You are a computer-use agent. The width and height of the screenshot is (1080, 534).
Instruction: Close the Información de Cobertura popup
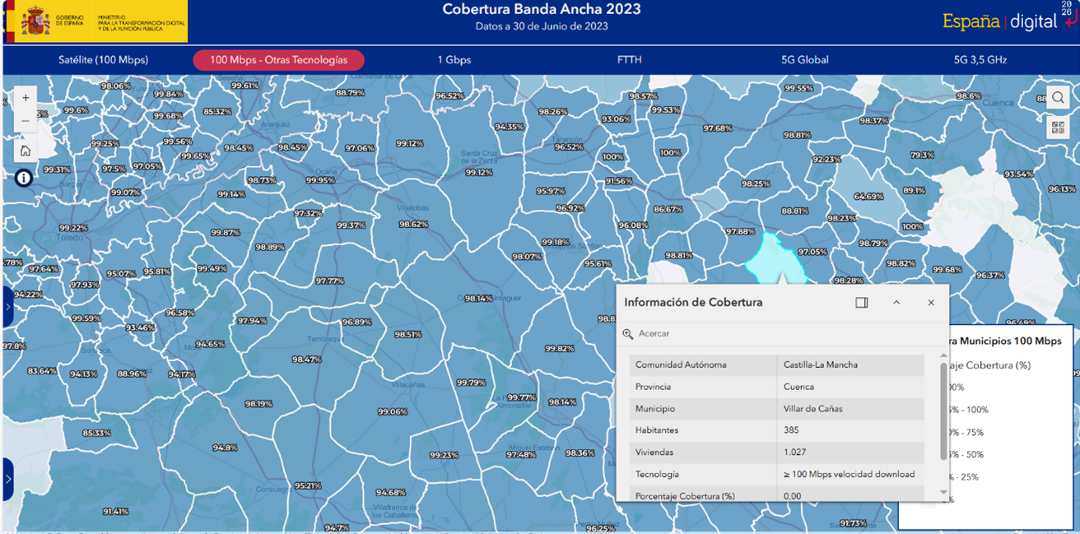coord(931,303)
